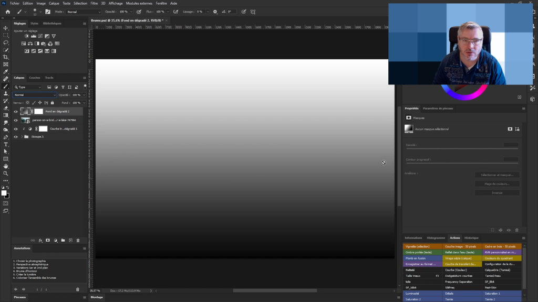Toggle lock image pixels brush icon
The height and width of the screenshot is (302, 538).
(x=34, y=103)
